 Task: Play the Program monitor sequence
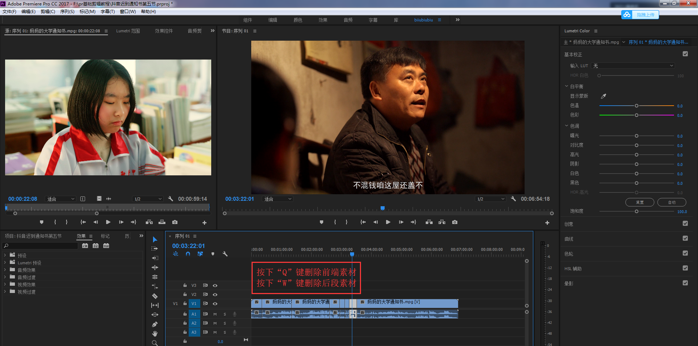[x=388, y=222]
